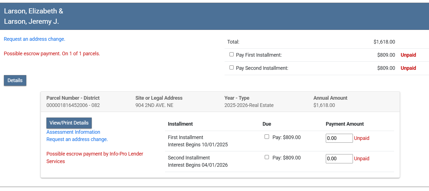Click the Info-Pro Lender Services escrow notice
Screen dimensions: 429x191
pyautogui.click(x=95, y=157)
